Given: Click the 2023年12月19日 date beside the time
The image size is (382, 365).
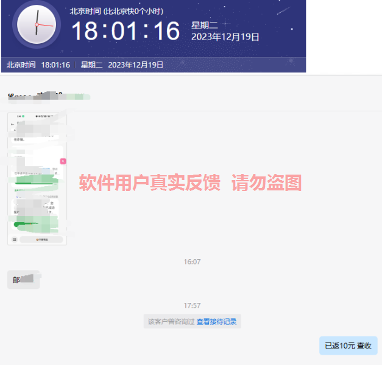Looking at the screenshot, I should point(225,37).
